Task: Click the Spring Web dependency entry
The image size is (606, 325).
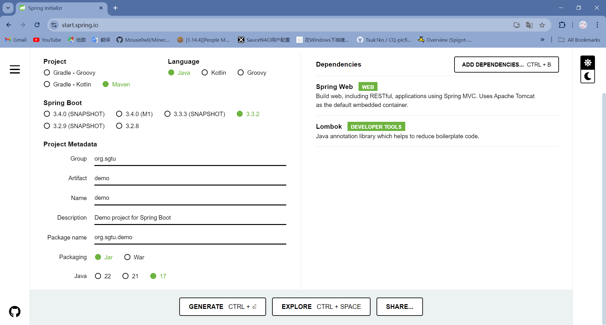Action: (437, 96)
